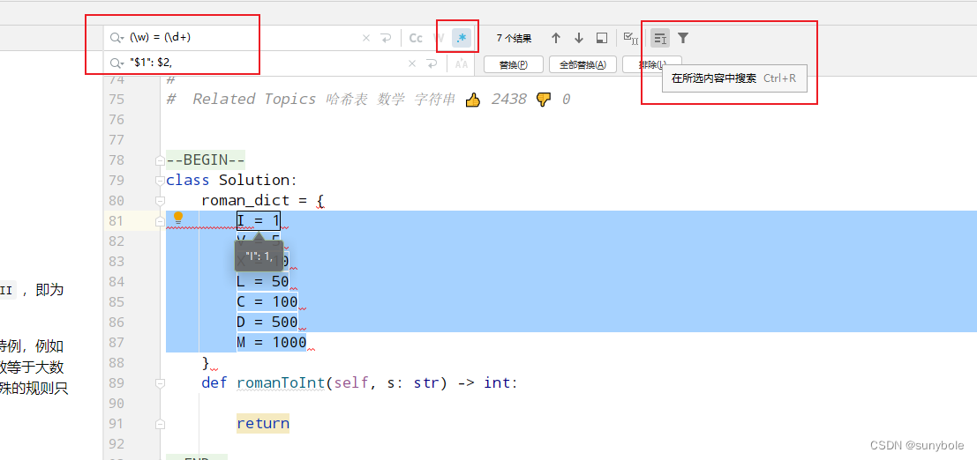Toggle Match Case (Cc) option

416,38
